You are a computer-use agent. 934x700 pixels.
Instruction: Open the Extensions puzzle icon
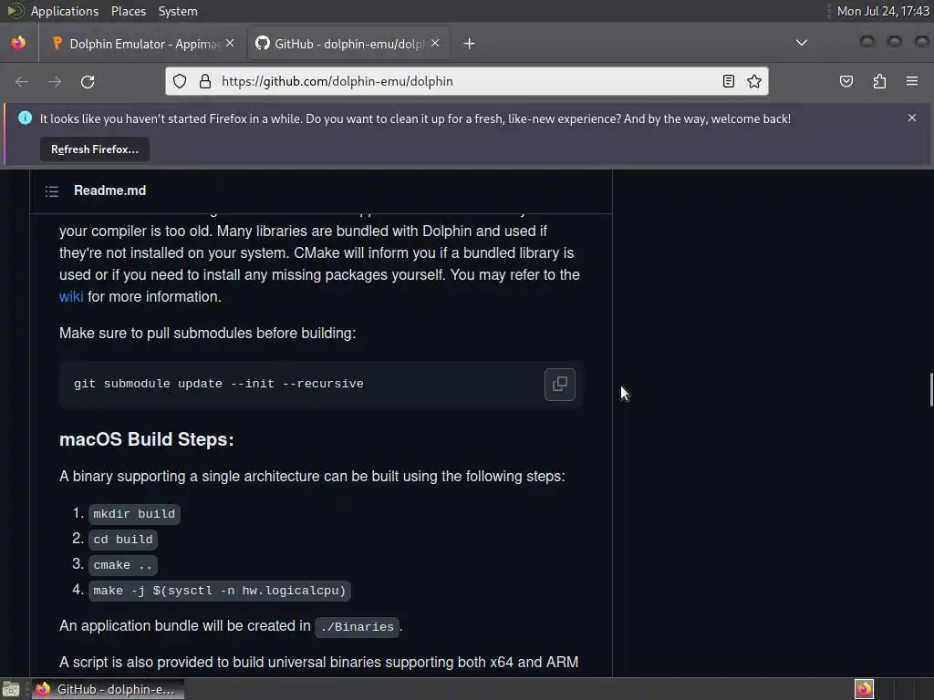(879, 81)
